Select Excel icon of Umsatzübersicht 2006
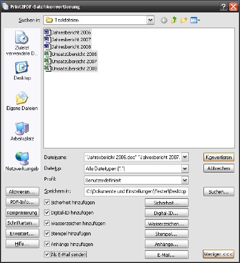The width and height of the screenshot is (240, 263). [47, 54]
